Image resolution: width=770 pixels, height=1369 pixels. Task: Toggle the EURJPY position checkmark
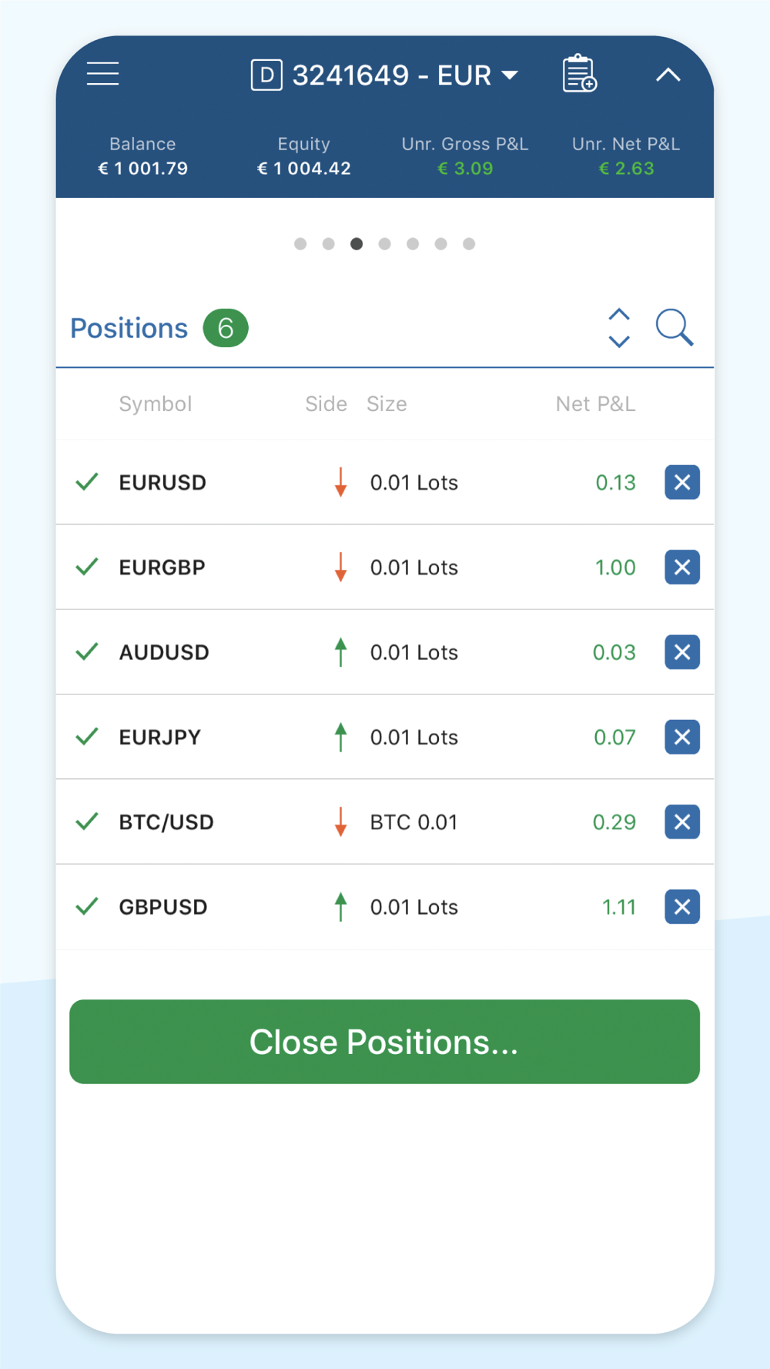point(87,736)
